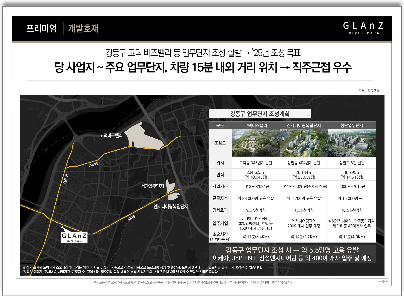This screenshot has width=404, height=296.
Task: Click the 소요시간 (자차이동 시) row label
Action: point(220,237)
